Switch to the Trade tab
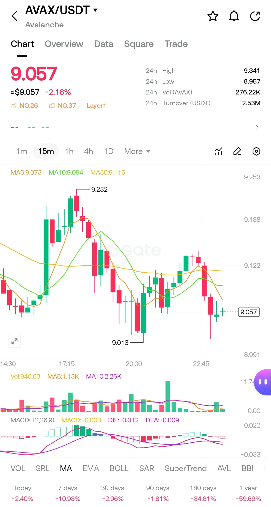 pyautogui.click(x=176, y=44)
